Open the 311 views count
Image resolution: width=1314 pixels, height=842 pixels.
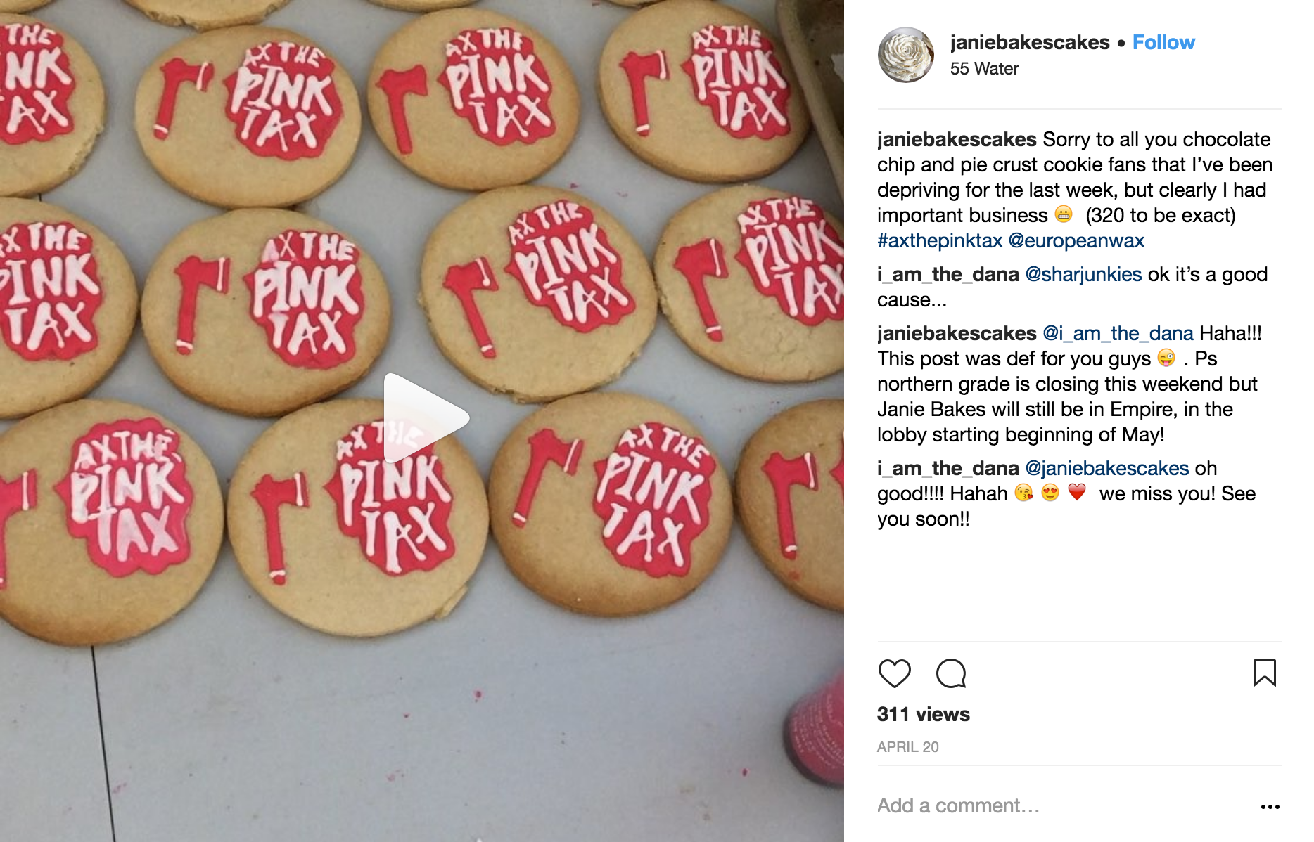click(x=923, y=714)
